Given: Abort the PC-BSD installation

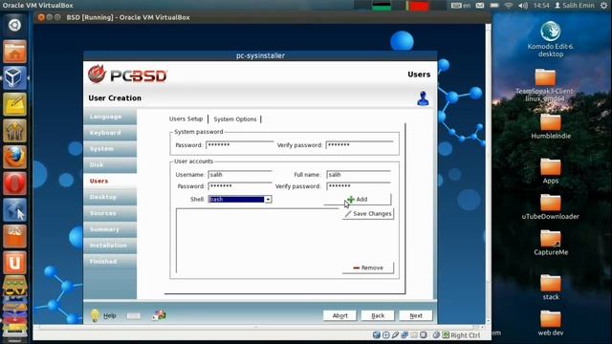Looking at the screenshot, I should click(x=339, y=315).
